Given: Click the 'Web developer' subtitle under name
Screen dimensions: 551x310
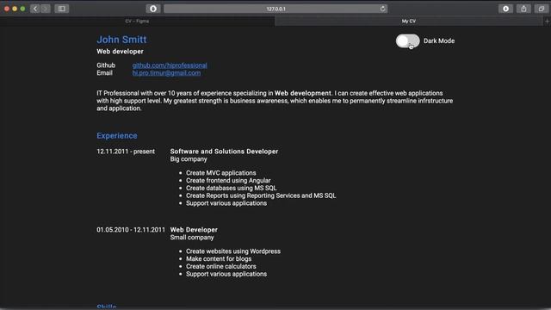Looking at the screenshot, I should tap(121, 52).
